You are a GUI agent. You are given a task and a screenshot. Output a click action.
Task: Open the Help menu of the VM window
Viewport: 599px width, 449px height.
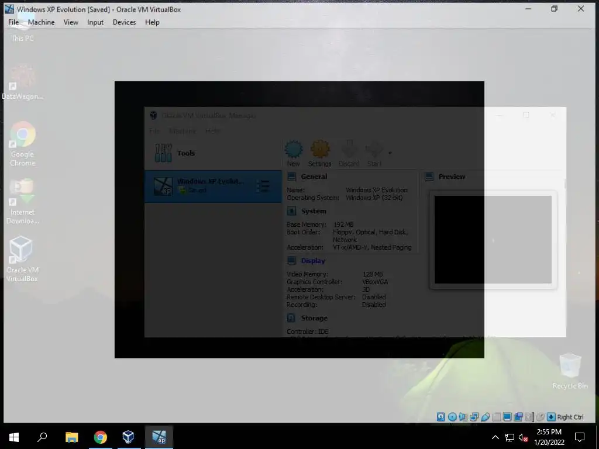coord(152,22)
